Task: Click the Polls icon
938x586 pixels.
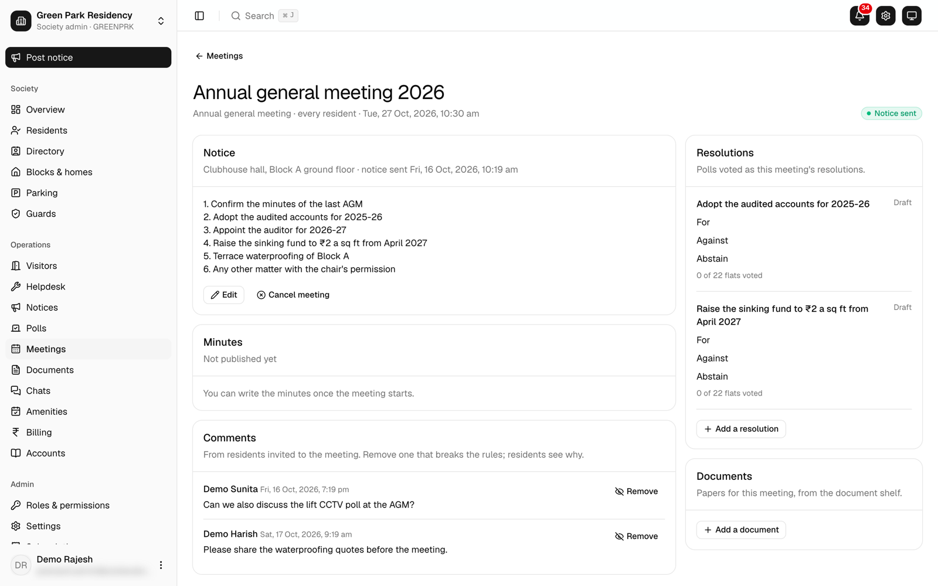Action: (x=16, y=328)
